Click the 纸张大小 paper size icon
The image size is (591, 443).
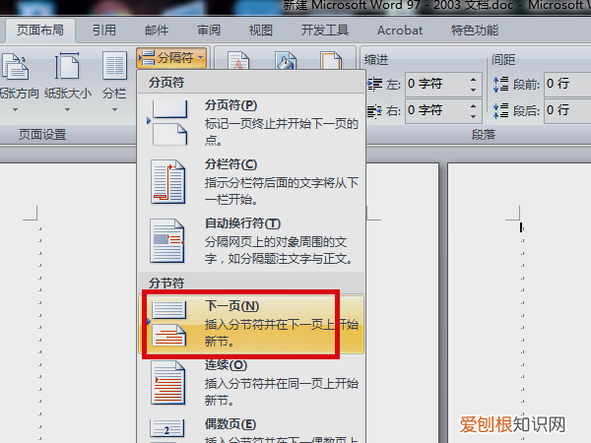pyautogui.click(x=67, y=66)
